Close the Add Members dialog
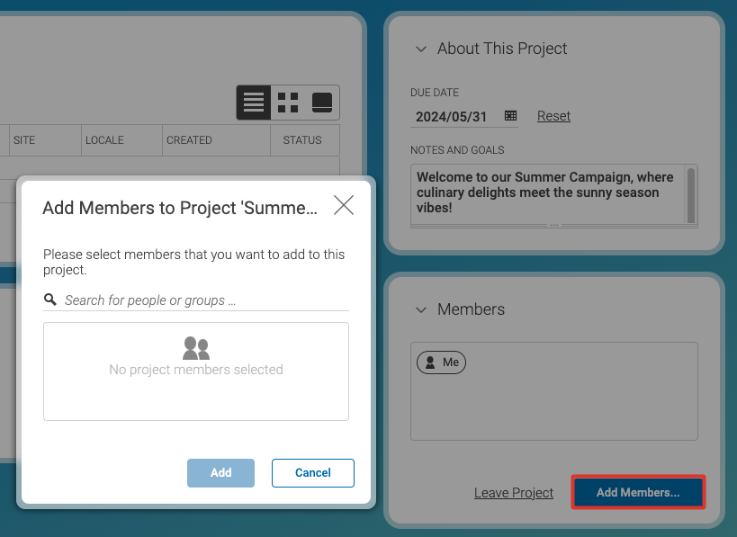The image size is (737, 537). [x=343, y=206]
